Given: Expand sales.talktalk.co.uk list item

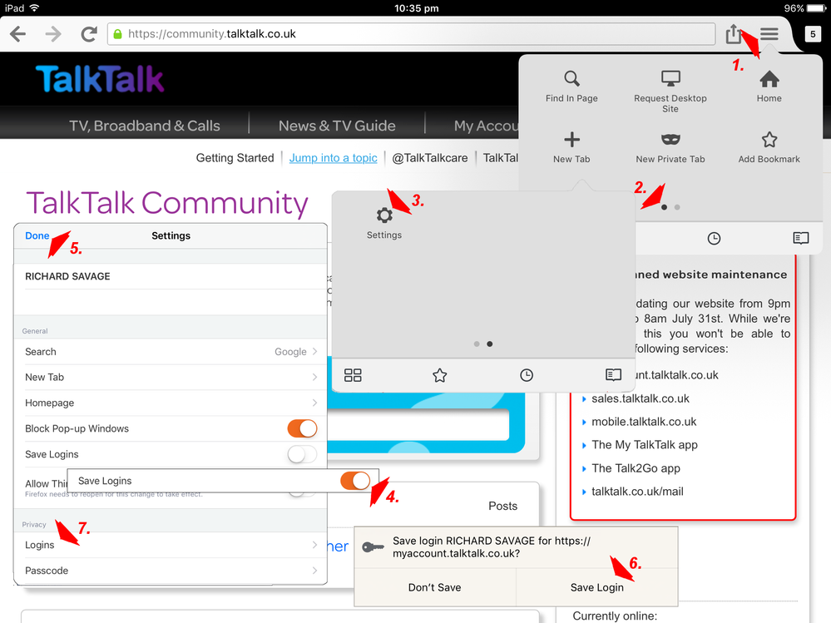Looking at the screenshot, I should point(641,398).
